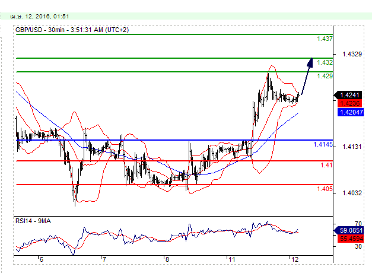Select date 11 on the time axis
This screenshot has height=273, width=372.
click(231, 259)
